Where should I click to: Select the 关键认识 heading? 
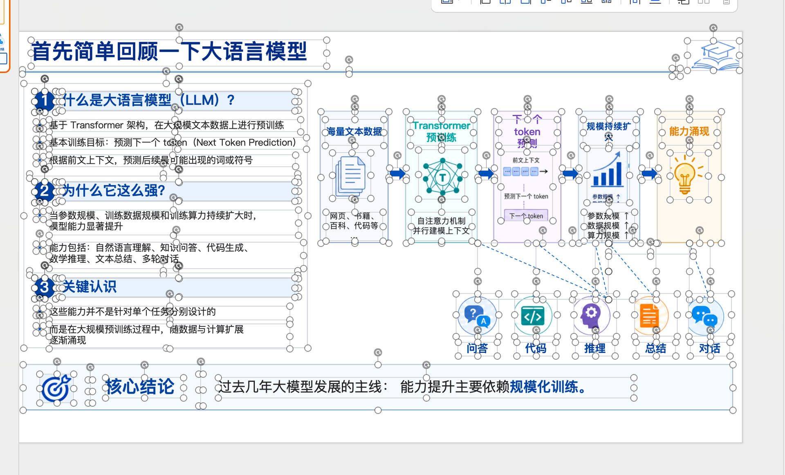[90, 287]
